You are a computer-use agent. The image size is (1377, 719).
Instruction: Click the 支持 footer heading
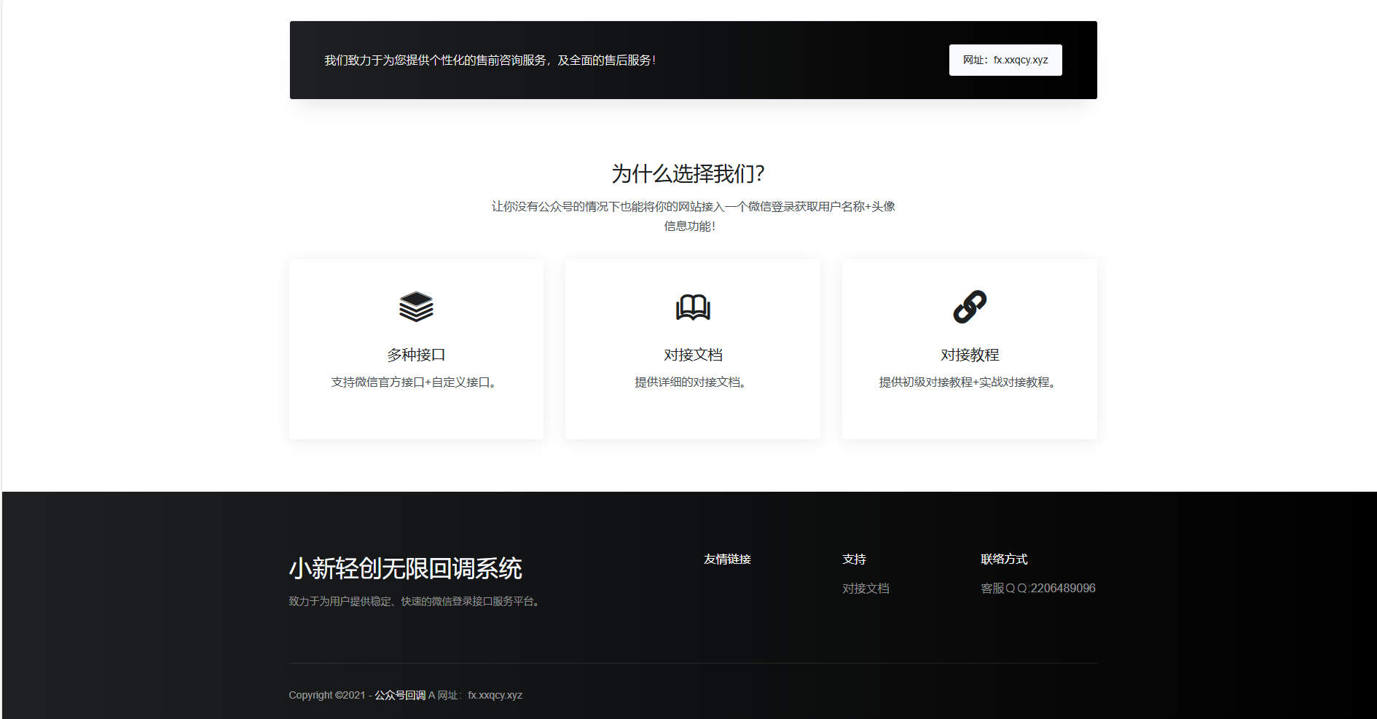pos(854,559)
